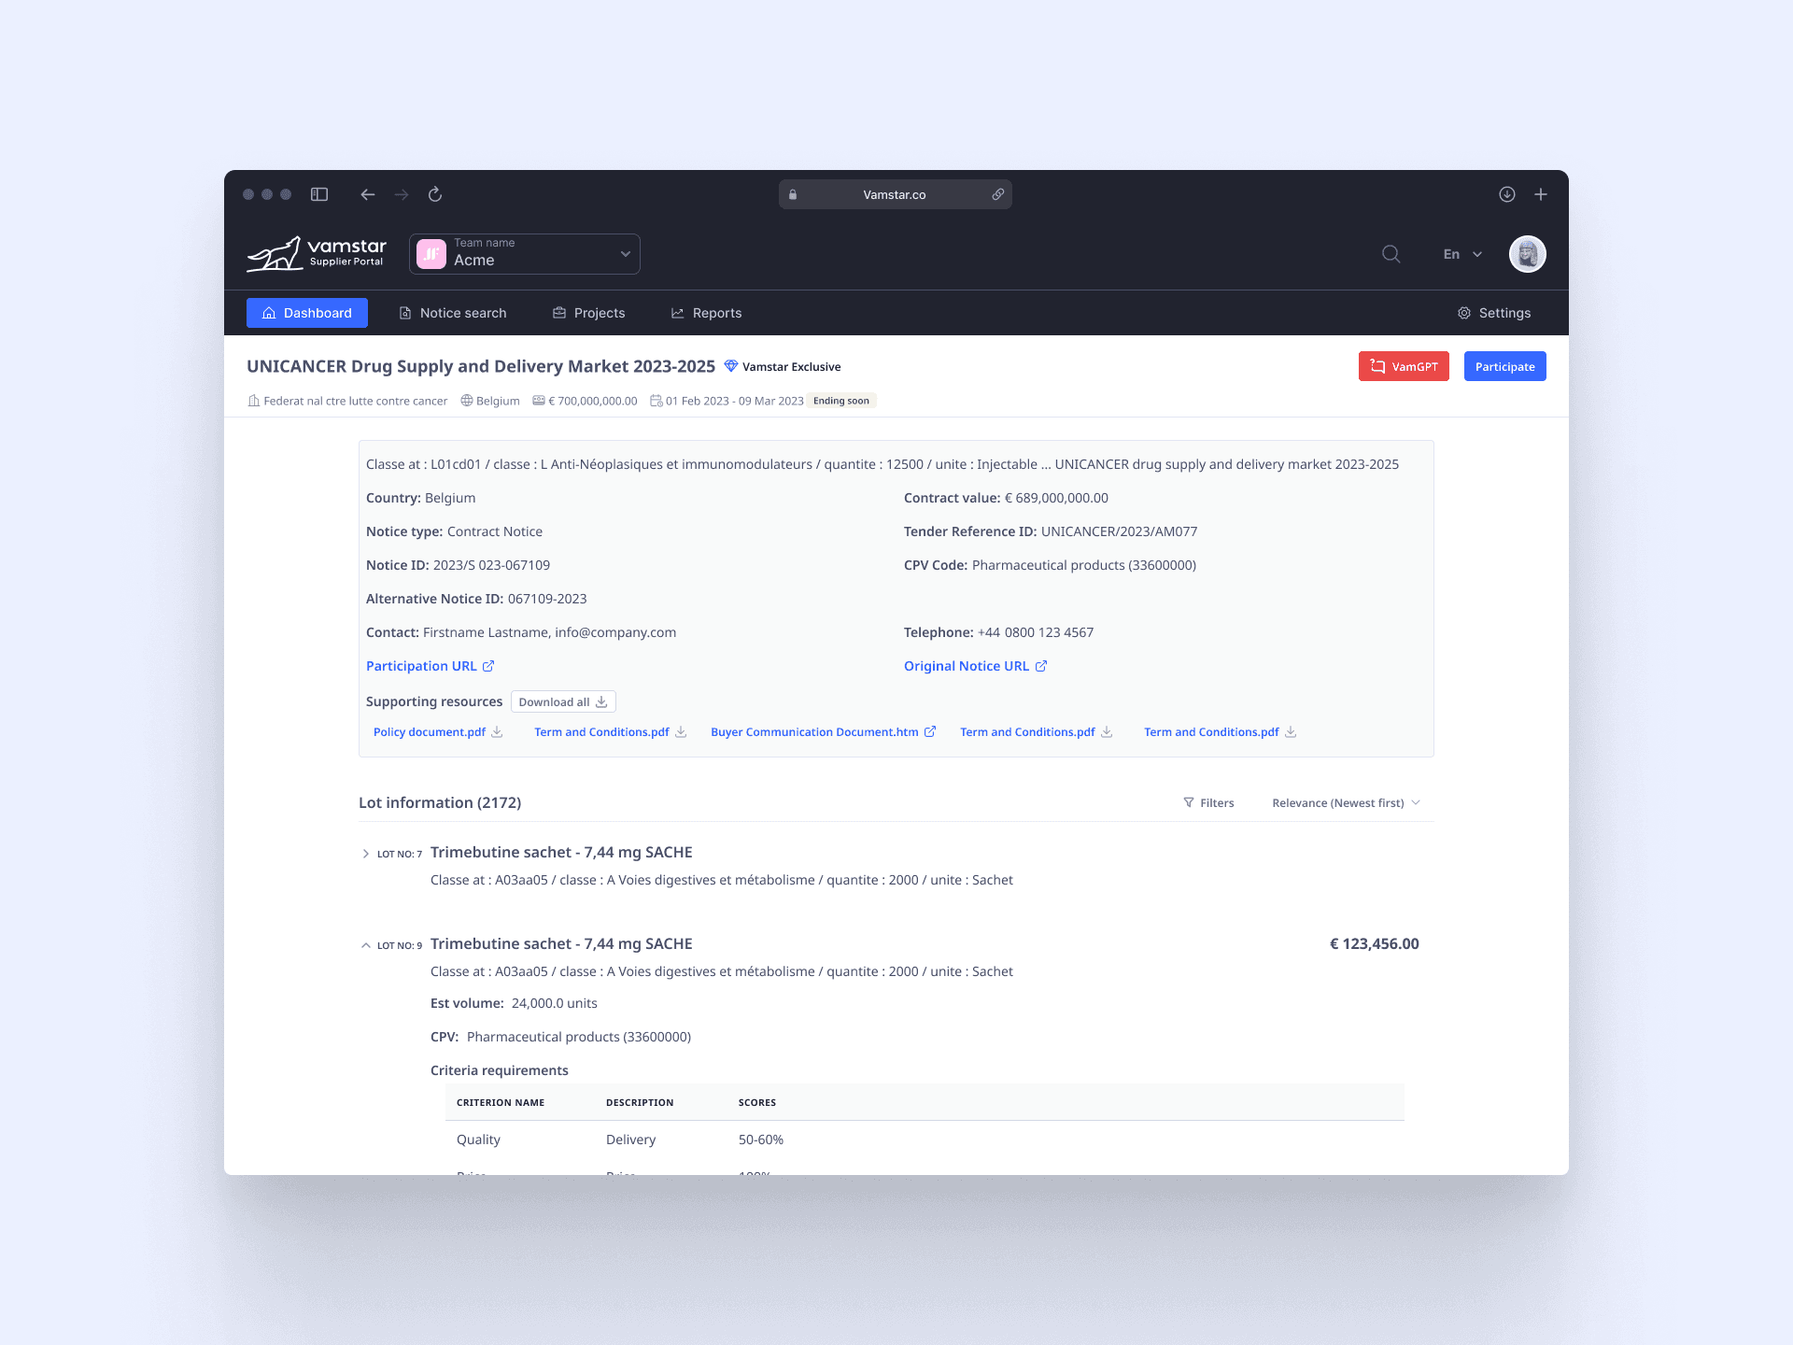Expand the Lot No:7 disclosure triangle

point(364,854)
